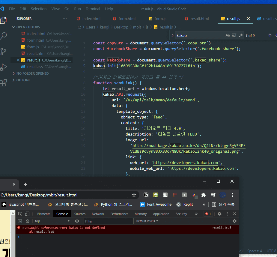Viewport: 277px width, 257px height.
Task: Close result.js in Open Editors list
Action: pos(18,60)
